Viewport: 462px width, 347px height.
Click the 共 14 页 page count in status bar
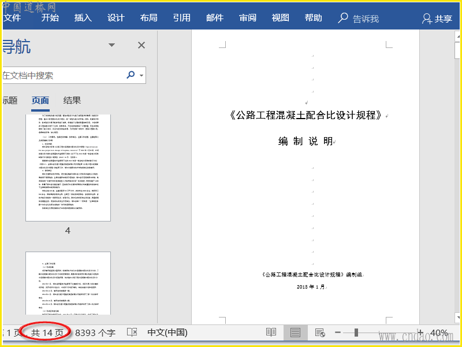[x=47, y=333]
